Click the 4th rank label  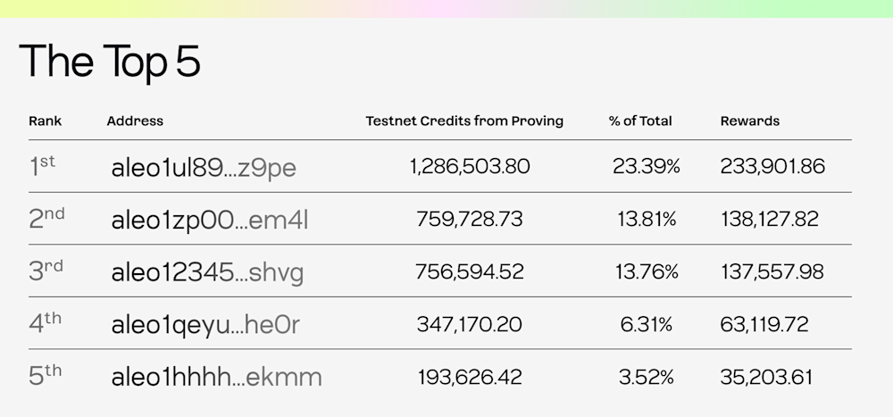click(x=45, y=324)
